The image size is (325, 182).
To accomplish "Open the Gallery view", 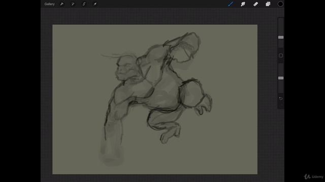I will pyautogui.click(x=50, y=4).
